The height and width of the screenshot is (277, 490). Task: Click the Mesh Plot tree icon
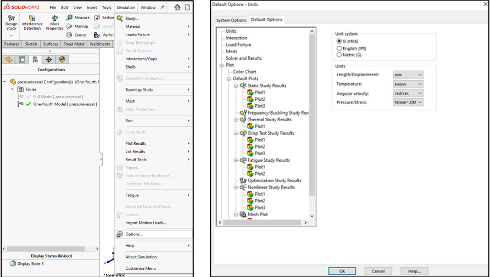click(243, 214)
